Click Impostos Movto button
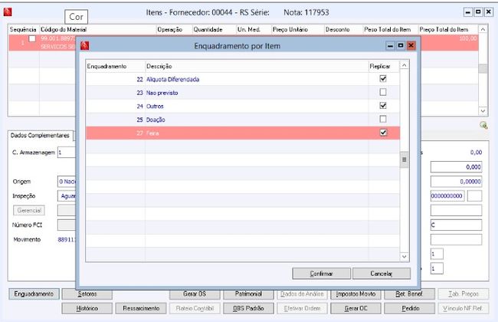 [355, 294]
